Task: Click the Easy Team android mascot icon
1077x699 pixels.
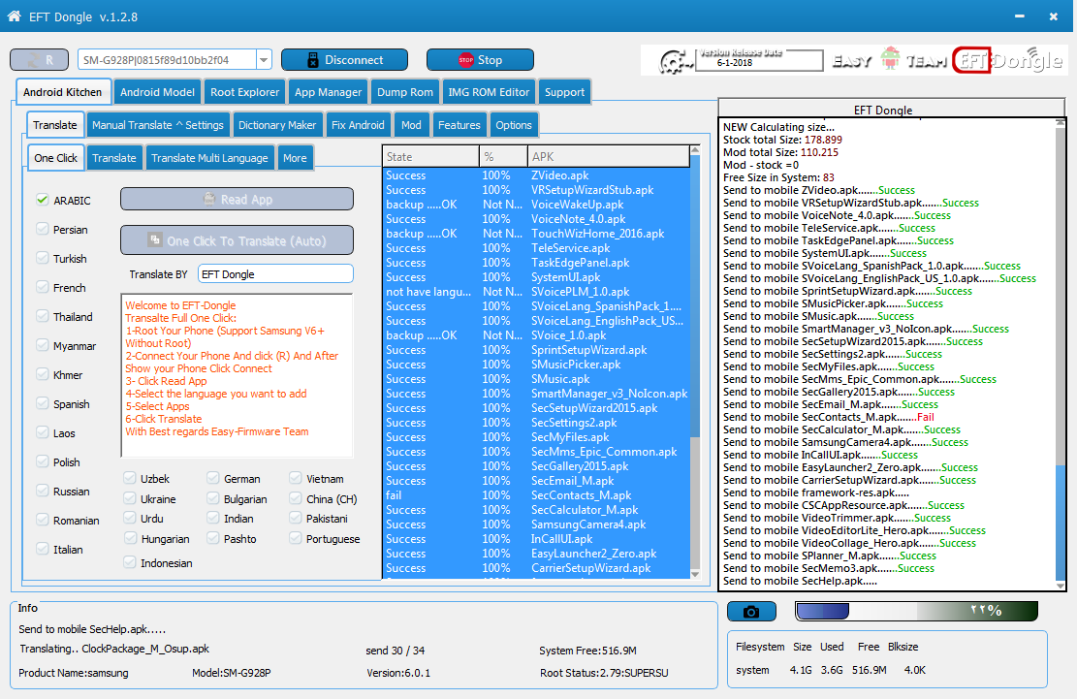Action: (x=890, y=60)
